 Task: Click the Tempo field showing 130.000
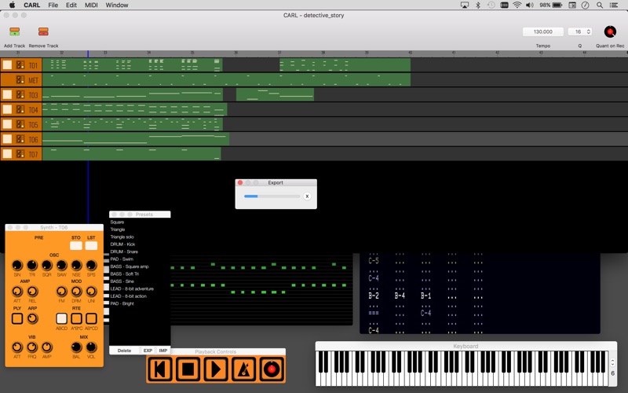pyautogui.click(x=542, y=31)
